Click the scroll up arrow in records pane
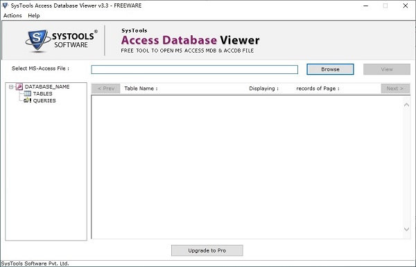The image size is (416, 267). pyautogui.click(x=406, y=104)
